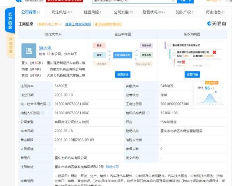The width and height of the screenshot is (232, 186).
Task: Click the 附近公司 link
Action: point(112,167)
